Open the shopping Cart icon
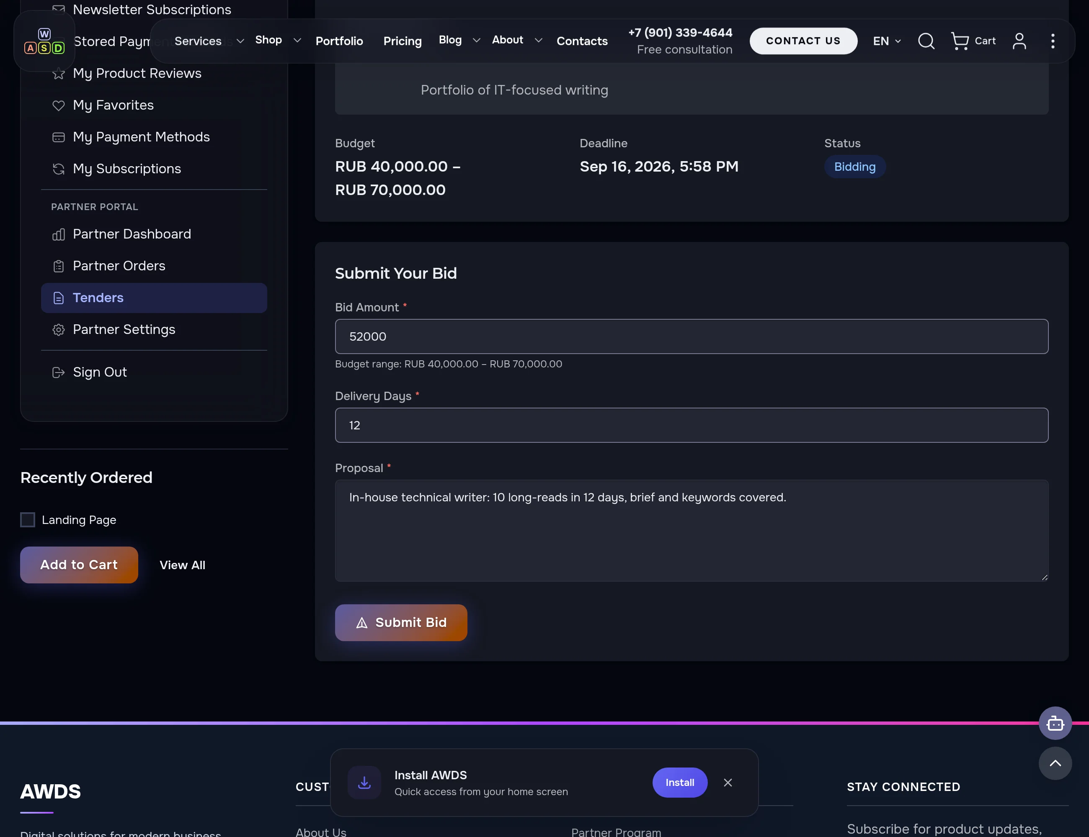1089x837 pixels. coord(973,41)
